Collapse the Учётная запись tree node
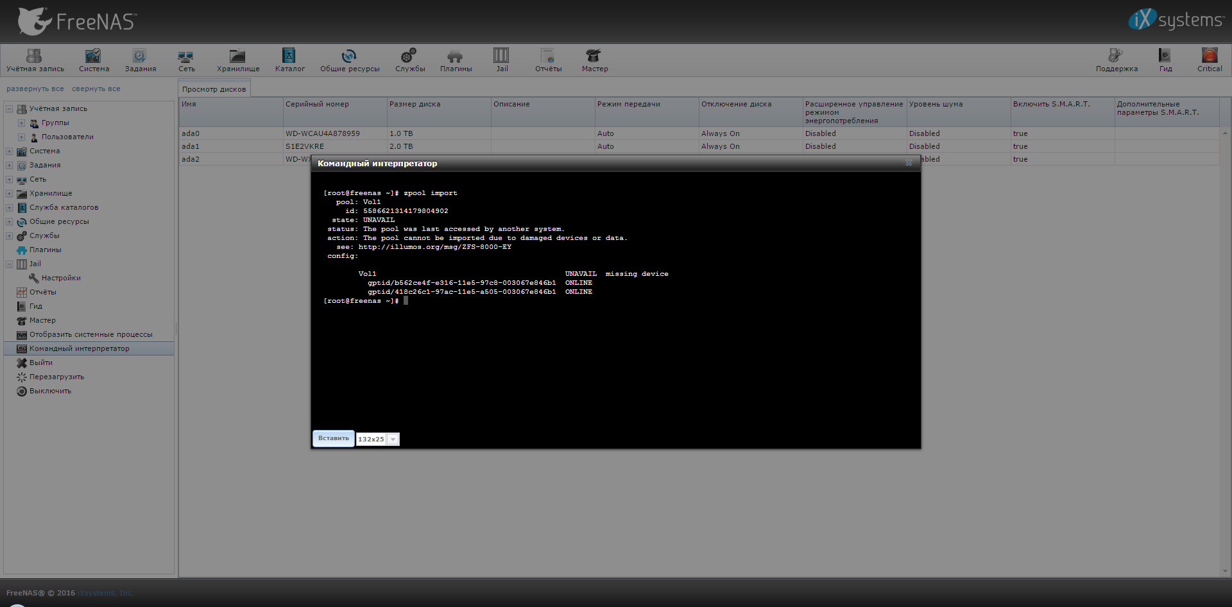This screenshot has height=607, width=1232. click(x=10, y=109)
